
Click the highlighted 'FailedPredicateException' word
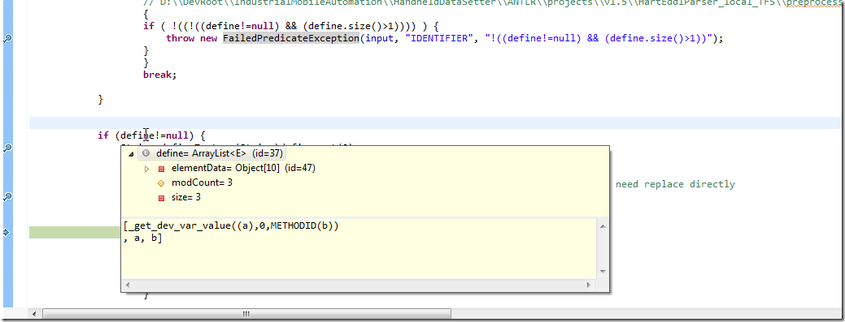(291, 38)
